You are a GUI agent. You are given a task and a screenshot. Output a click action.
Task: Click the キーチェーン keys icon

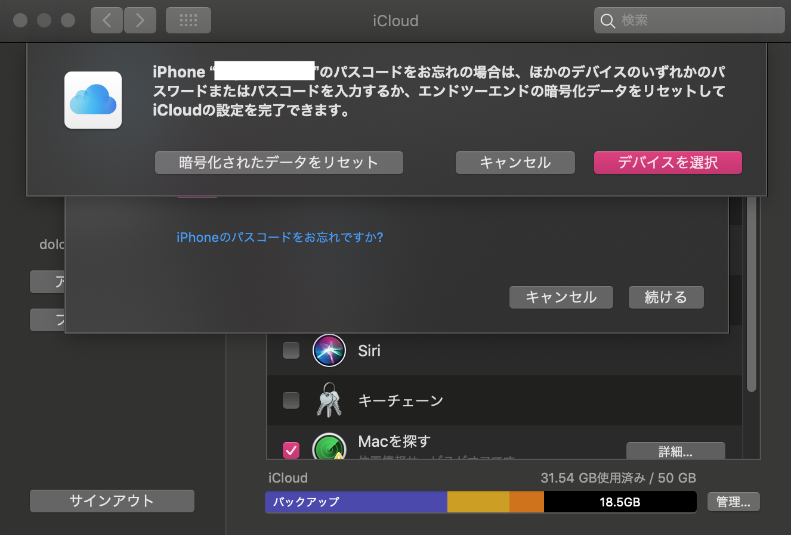coord(329,400)
